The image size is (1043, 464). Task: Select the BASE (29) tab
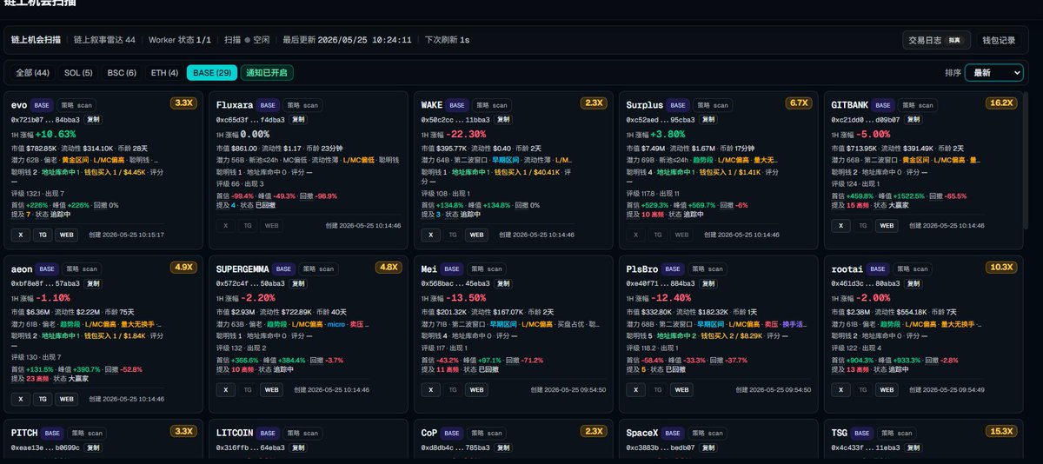[x=212, y=73]
